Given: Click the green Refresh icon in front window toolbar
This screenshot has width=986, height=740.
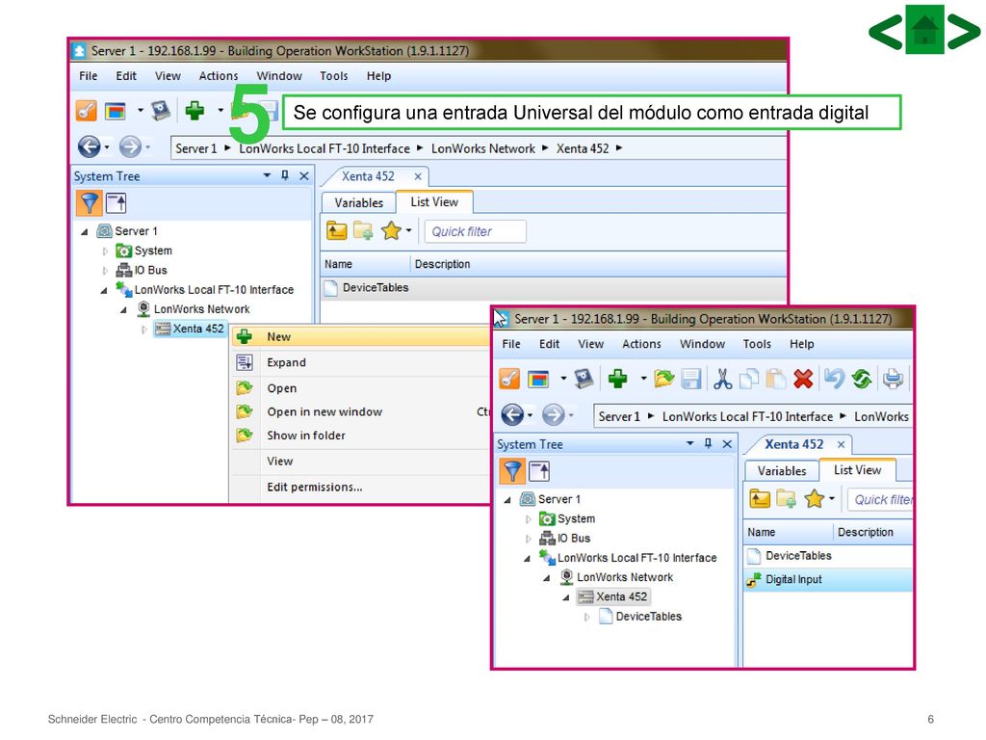Looking at the screenshot, I should [x=862, y=379].
